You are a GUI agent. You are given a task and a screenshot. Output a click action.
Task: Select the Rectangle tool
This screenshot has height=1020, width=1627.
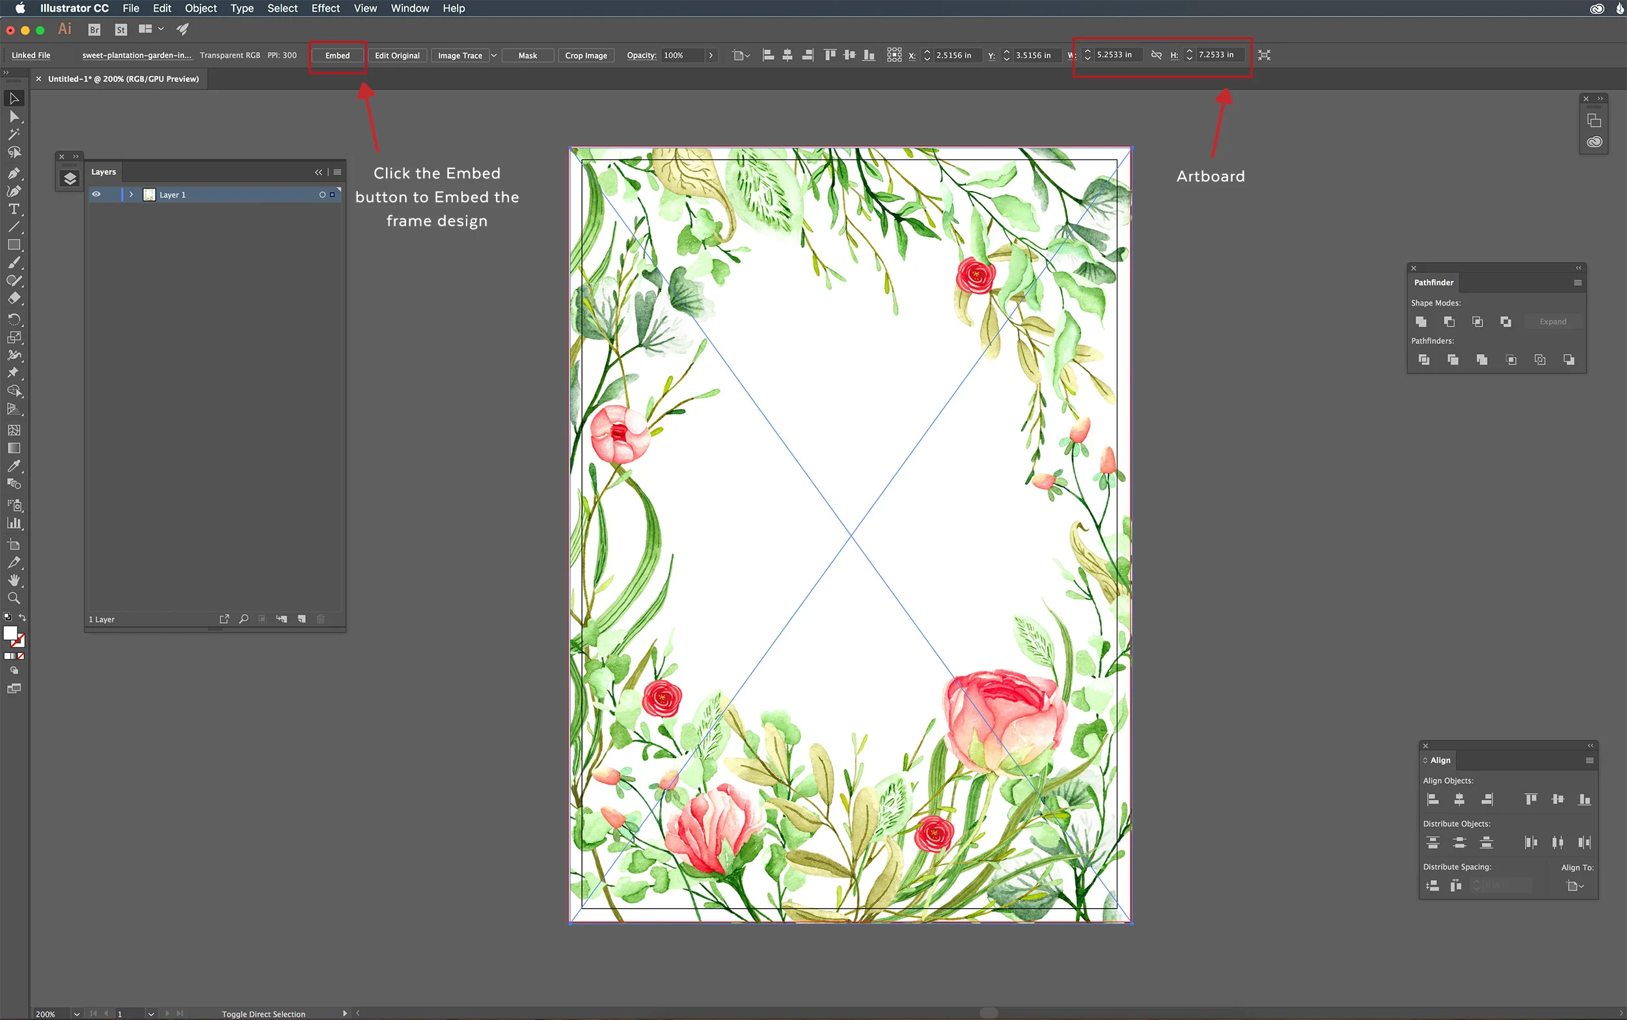click(14, 245)
